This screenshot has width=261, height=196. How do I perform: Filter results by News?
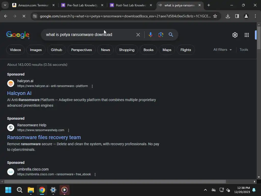click(105, 50)
